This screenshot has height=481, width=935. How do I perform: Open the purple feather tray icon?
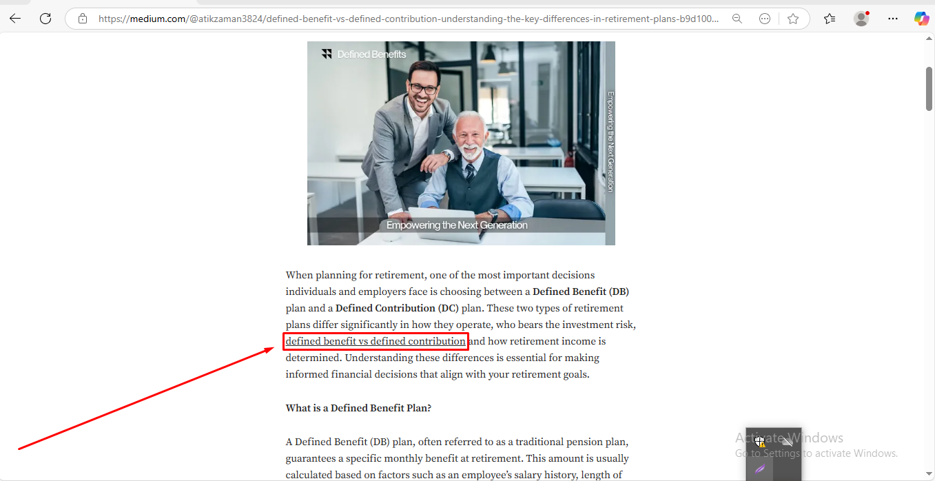760,469
